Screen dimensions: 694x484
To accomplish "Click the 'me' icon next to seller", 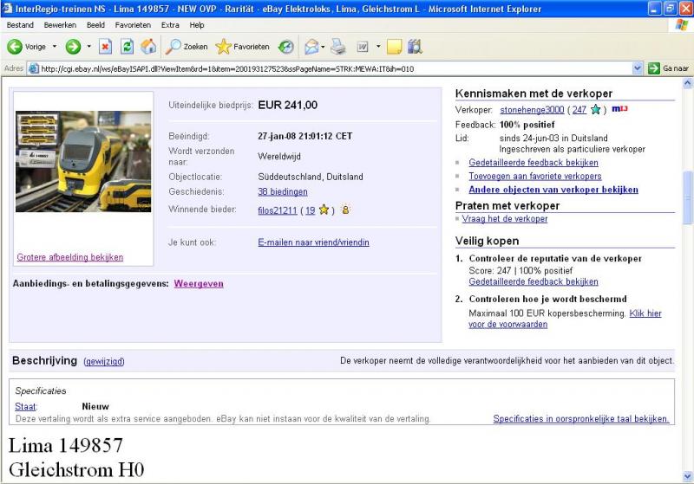I will 619,108.
